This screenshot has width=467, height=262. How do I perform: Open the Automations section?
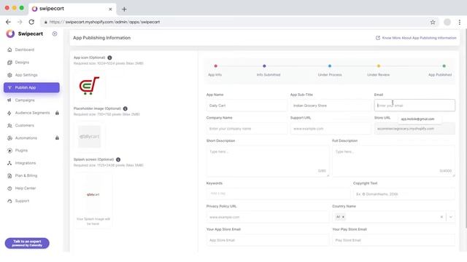point(26,138)
